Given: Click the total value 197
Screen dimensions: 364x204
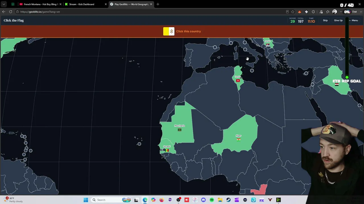Looking at the screenshot, I should [301, 22].
